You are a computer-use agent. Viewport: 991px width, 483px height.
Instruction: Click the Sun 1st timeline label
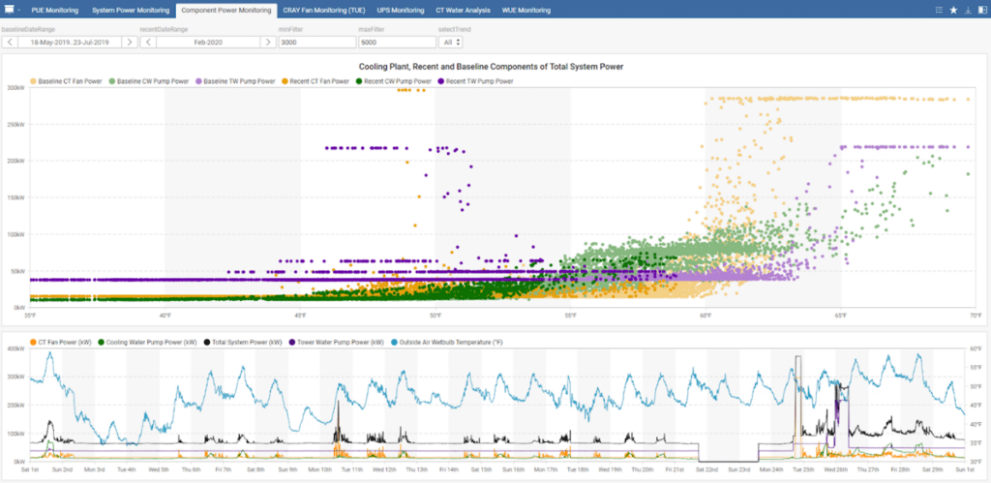tap(965, 469)
